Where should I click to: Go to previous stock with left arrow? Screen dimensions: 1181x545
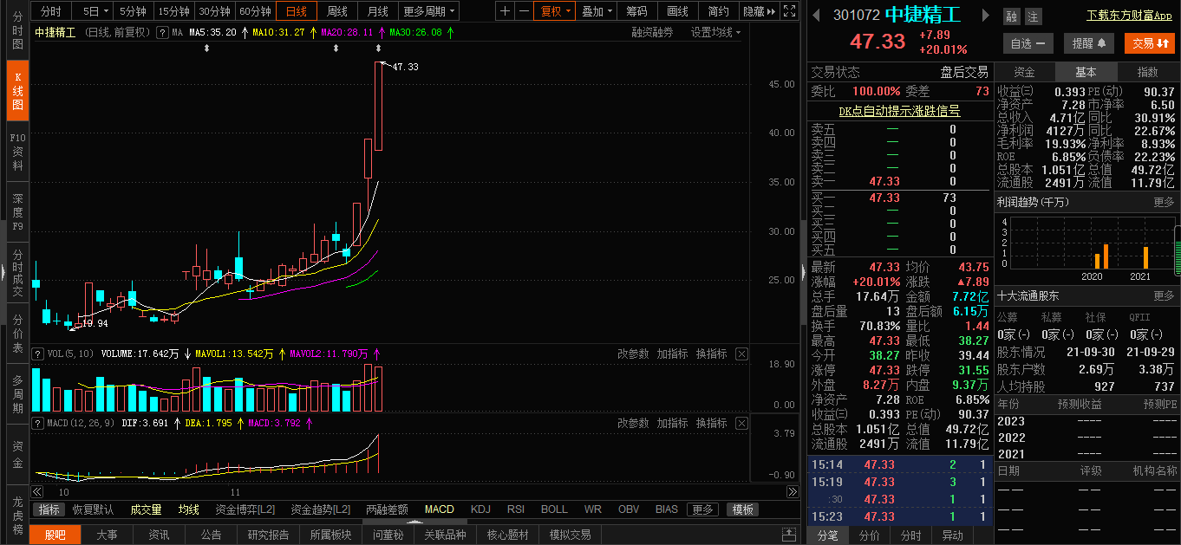pyautogui.click(x=817, y=16)
